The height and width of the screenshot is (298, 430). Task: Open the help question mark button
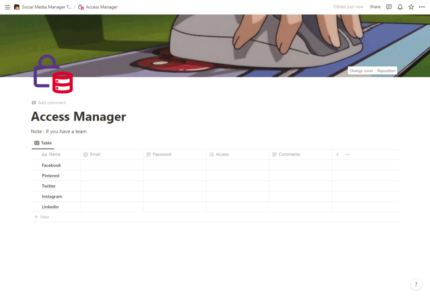point(416,284)
